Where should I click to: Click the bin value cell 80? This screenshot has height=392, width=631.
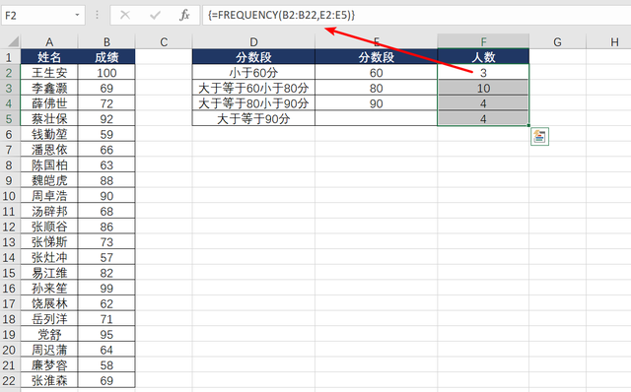click(377, 88)
